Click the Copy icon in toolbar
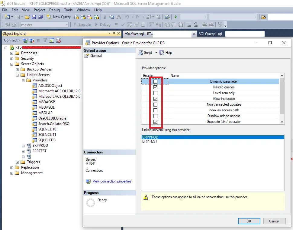Viewport: 293px width, 230px height. click(x=111, y=17)
